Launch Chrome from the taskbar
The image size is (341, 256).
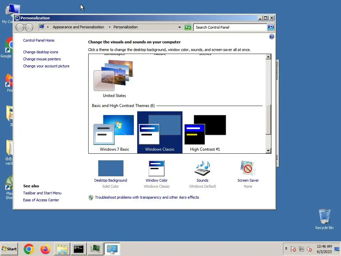tap(29, 249)
